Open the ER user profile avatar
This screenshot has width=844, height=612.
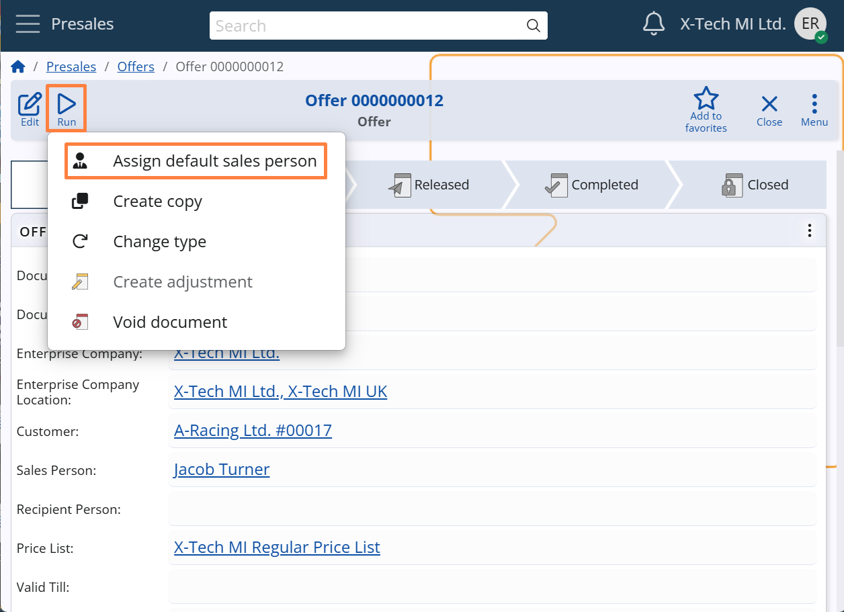(x=810, y=23)
